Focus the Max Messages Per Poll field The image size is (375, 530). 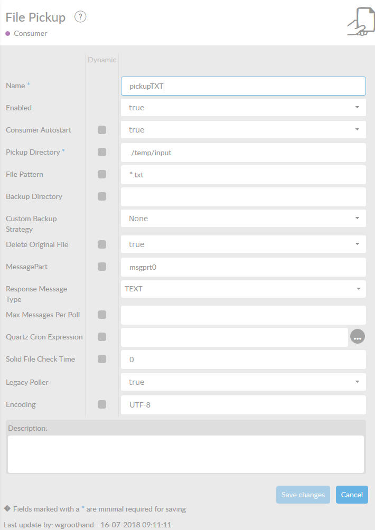tap(243, 315)
